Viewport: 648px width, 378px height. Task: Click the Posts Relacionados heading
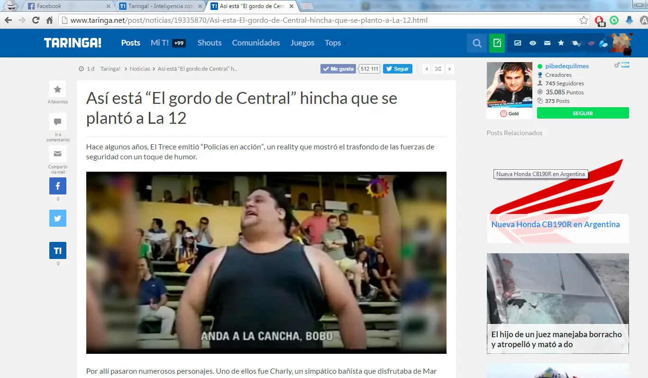coord(514,133)
